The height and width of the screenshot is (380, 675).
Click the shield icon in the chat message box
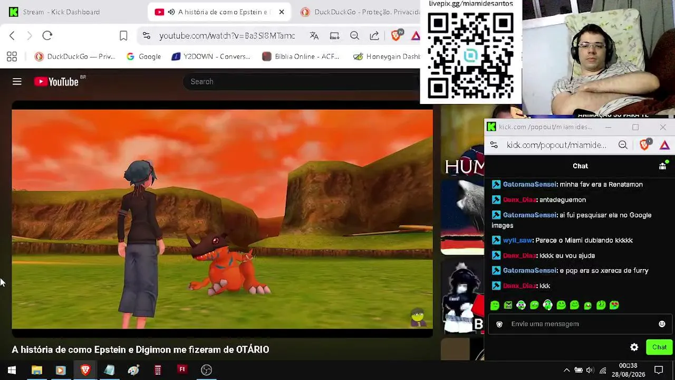[499, 324]
